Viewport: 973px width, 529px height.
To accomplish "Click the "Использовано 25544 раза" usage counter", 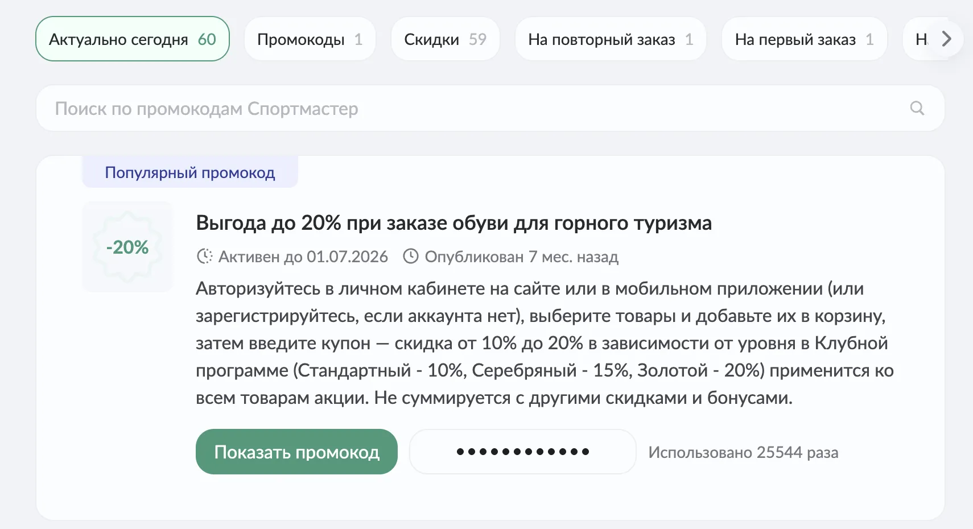I will [743, 452].
